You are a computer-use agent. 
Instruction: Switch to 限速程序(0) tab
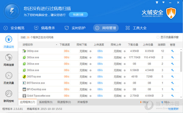(64, 102)
